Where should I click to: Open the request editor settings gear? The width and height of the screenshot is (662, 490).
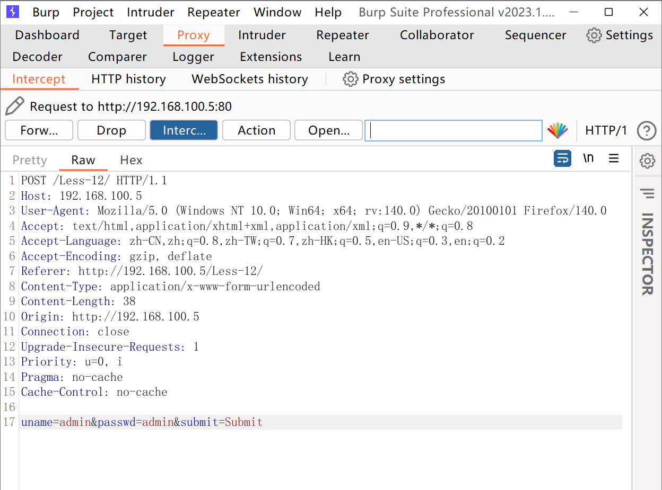[x=647, y=161]
